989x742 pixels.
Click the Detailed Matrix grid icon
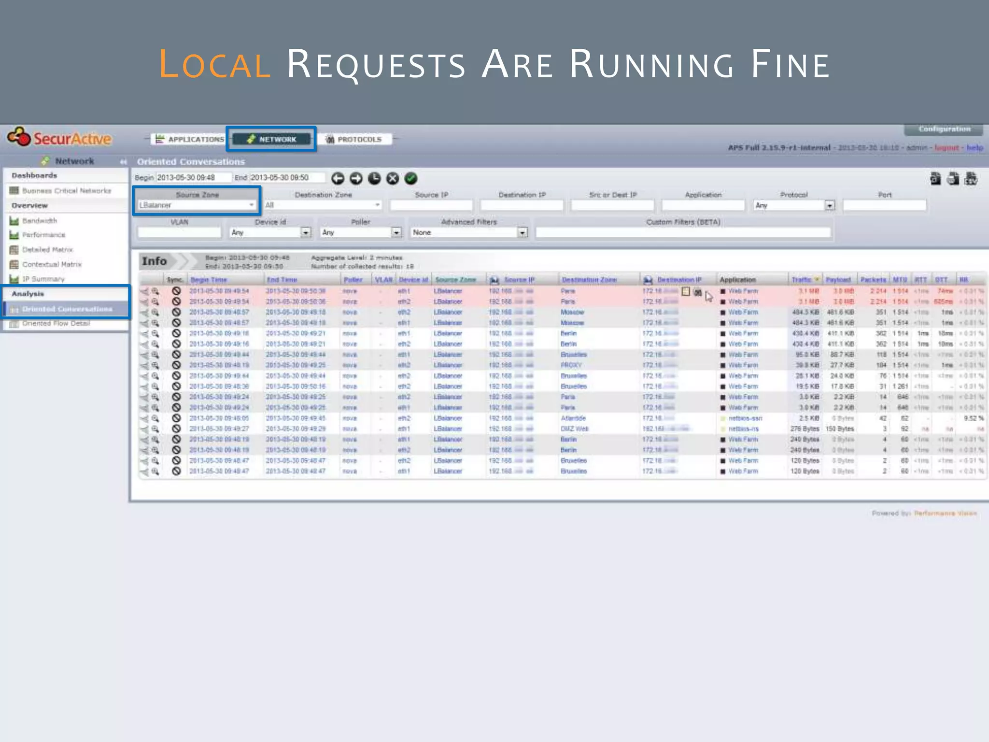(14, 250)
